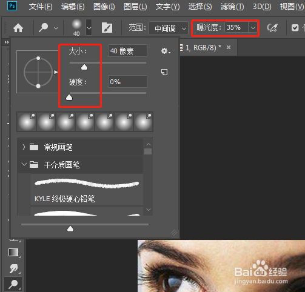The width and height of the screenshot is (305, 292).
Task: Click the 曝光度 35% input field
Action: point(236,27)
